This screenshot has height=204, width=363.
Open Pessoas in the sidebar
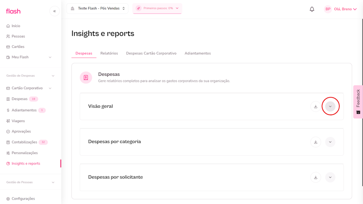coord(18,36)
